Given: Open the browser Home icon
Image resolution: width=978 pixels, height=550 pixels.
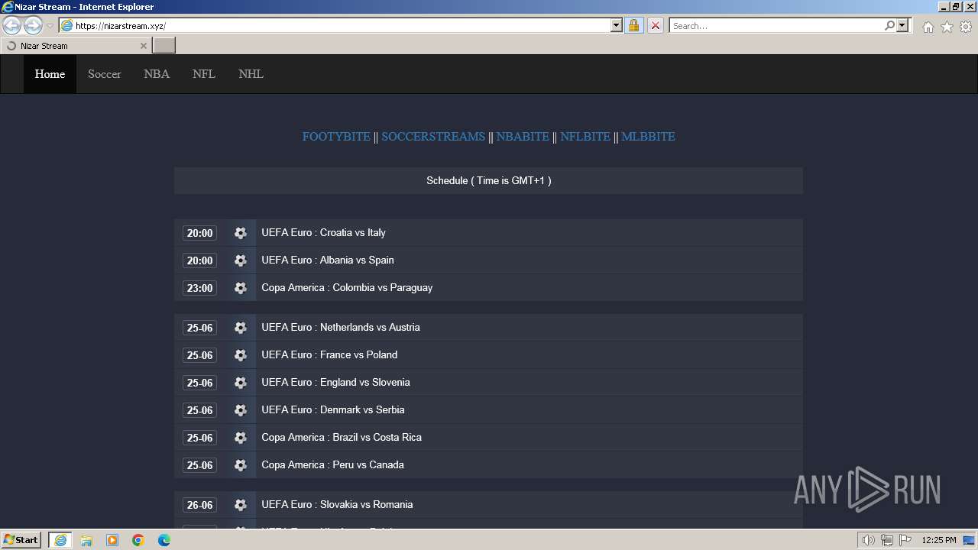Looking at the screenshot, I should [x=928, y=27].
